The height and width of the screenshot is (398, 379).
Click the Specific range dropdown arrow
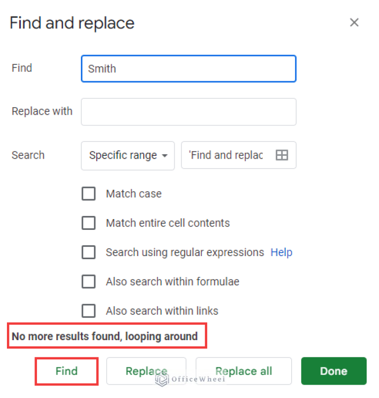tap(165, 155)
